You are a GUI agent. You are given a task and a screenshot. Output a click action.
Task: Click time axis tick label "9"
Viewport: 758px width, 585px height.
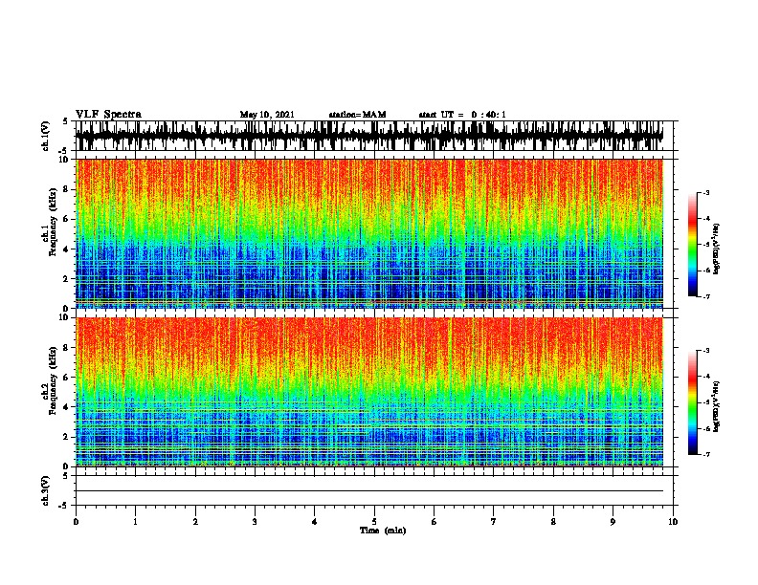click(613, 522)
